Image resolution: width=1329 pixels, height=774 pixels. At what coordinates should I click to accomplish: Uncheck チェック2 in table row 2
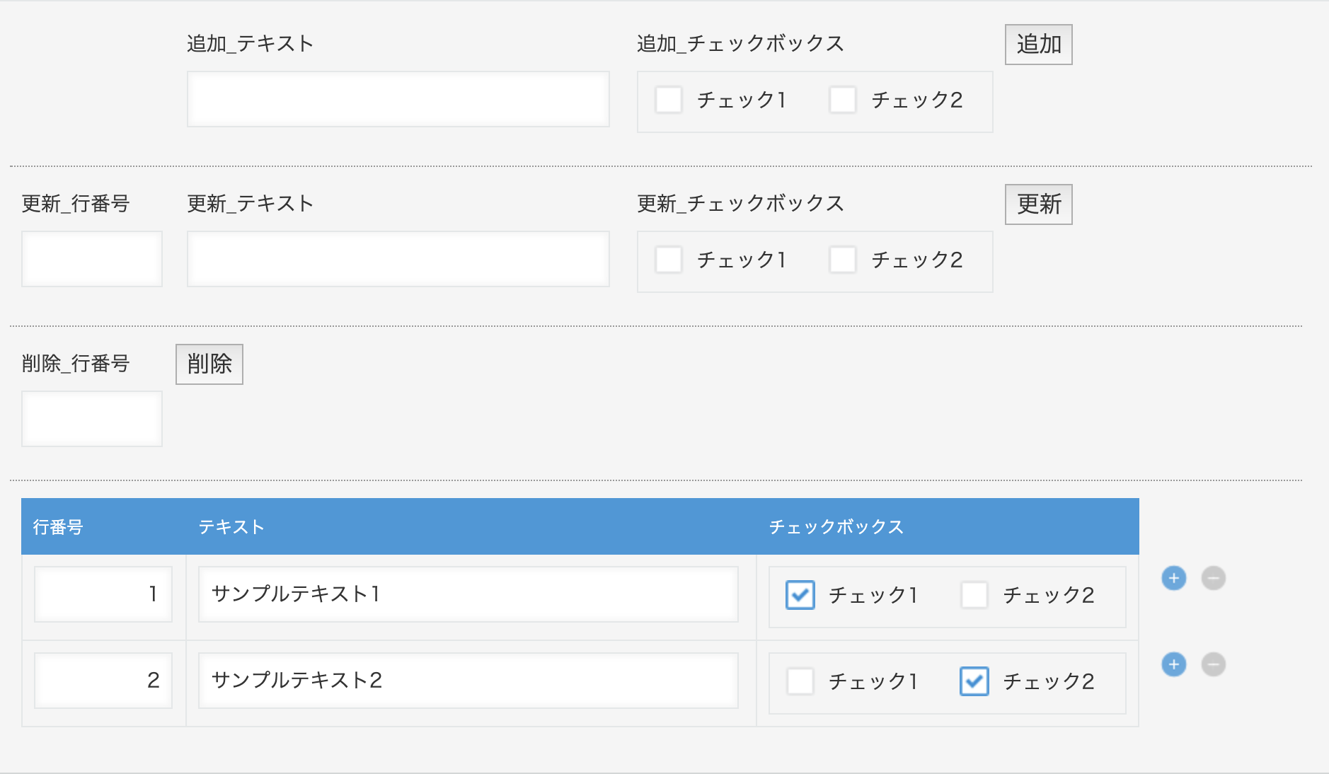pos(974,681)
